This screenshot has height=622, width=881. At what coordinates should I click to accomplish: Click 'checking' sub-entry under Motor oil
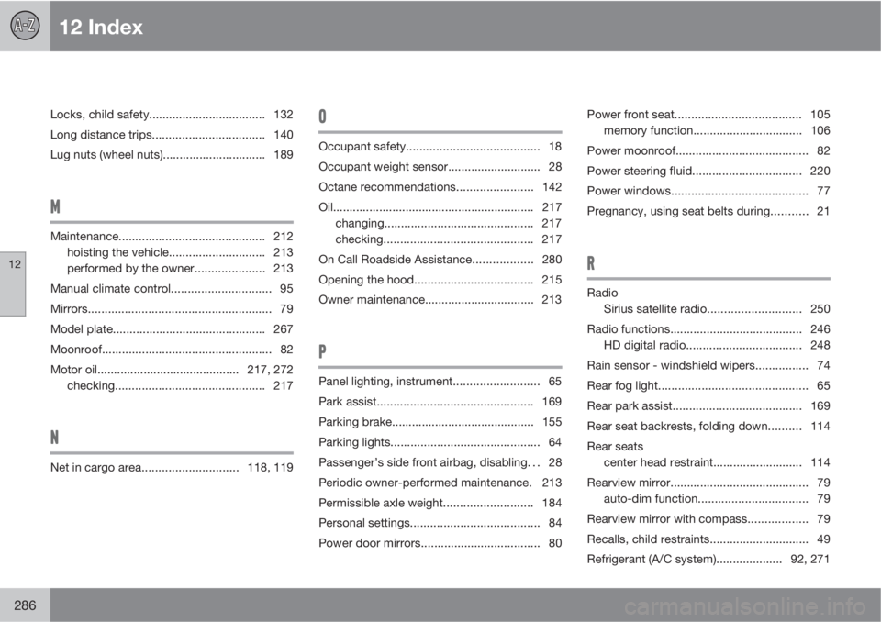(x=180, y=386)
